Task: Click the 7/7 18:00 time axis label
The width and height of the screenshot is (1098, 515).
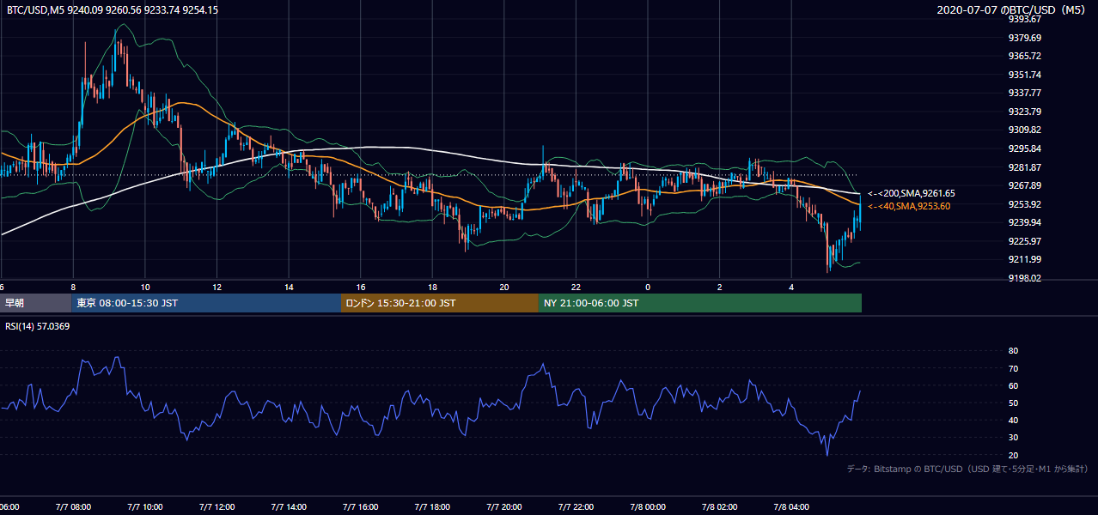Action: pos(432,507)
